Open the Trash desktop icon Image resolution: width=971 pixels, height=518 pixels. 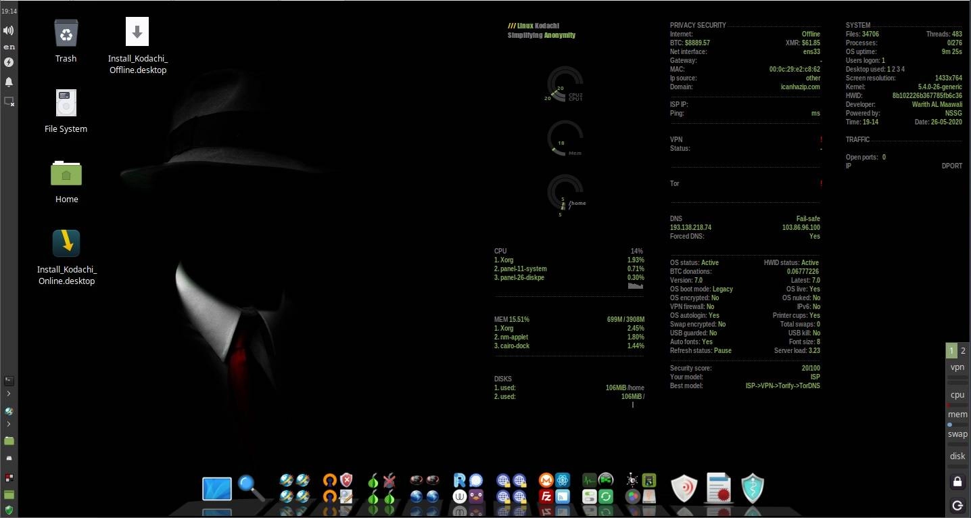(x=66, y=32)
